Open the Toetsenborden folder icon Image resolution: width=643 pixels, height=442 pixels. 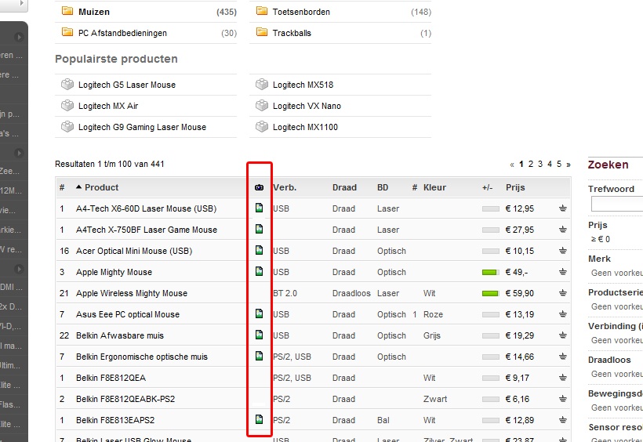pos(262,11)
